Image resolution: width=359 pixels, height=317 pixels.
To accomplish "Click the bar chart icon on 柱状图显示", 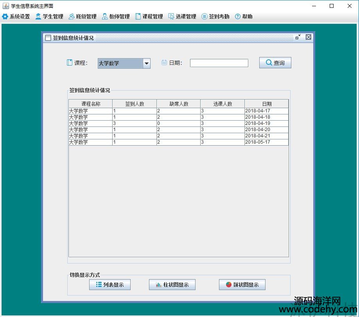I will pos(158,285).
